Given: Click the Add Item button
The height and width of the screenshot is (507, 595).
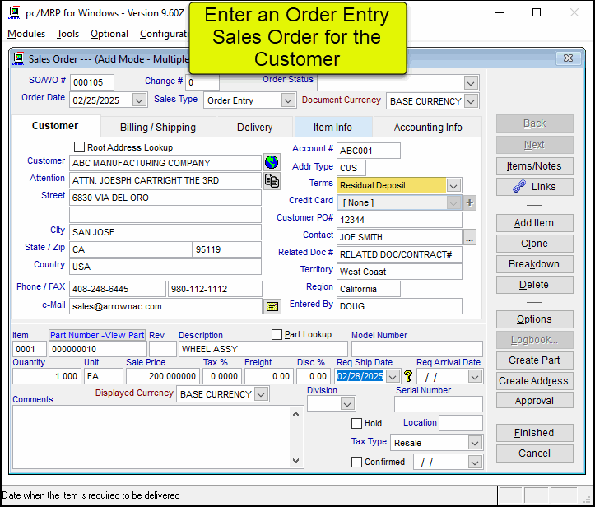Looking at the screenshot, I should pyautogui.click(x=534, y=223).
